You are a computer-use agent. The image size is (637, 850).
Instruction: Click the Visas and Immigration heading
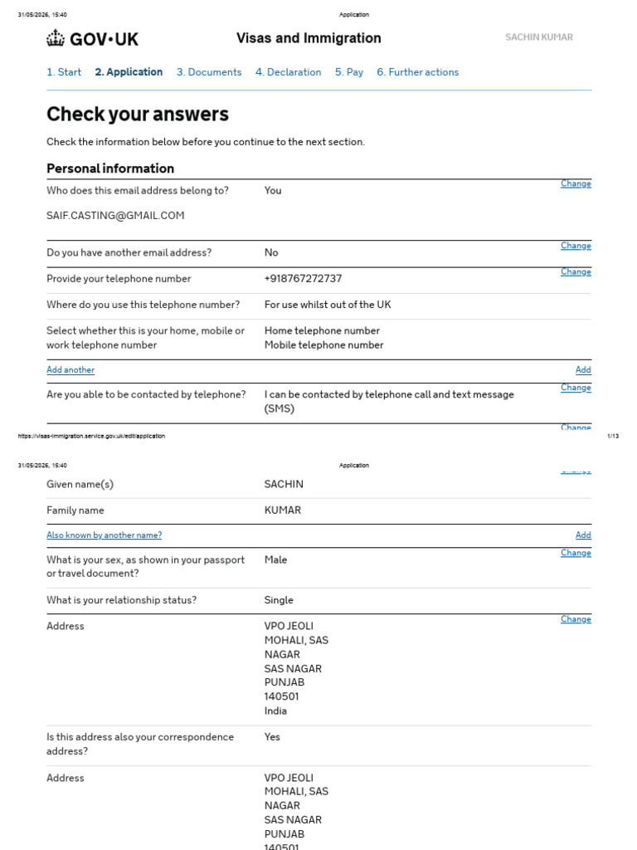309,38
